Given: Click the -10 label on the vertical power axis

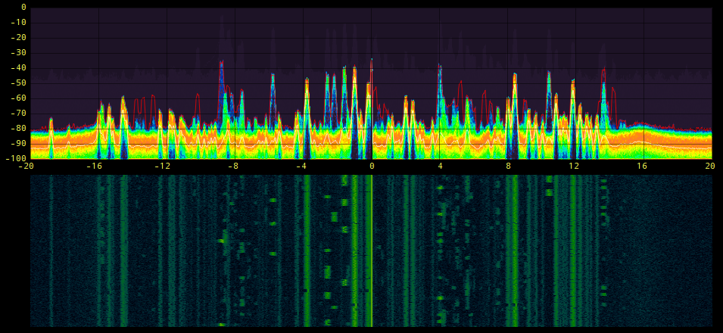Looking at the screenshot, I should (x=20, y=23).
